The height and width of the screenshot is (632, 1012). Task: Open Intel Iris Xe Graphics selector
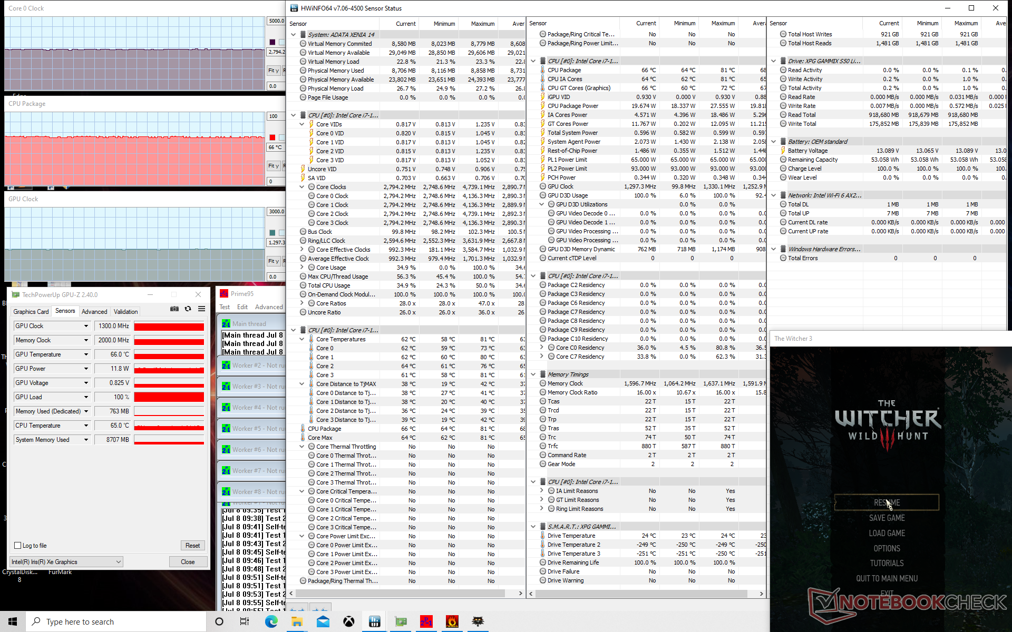click(x=66, y=562)
